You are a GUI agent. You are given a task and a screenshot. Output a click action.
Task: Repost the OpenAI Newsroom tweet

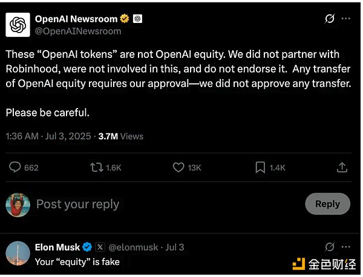click(x=96, y=167)
